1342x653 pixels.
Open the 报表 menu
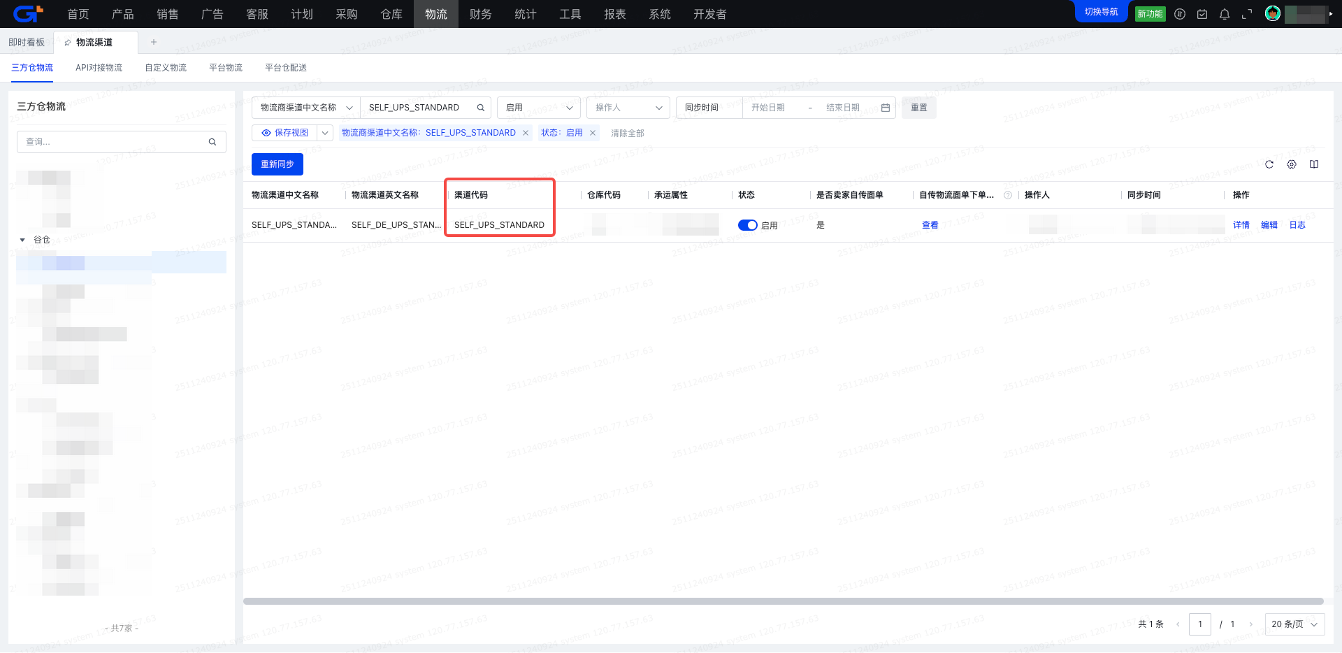point(615,14)
